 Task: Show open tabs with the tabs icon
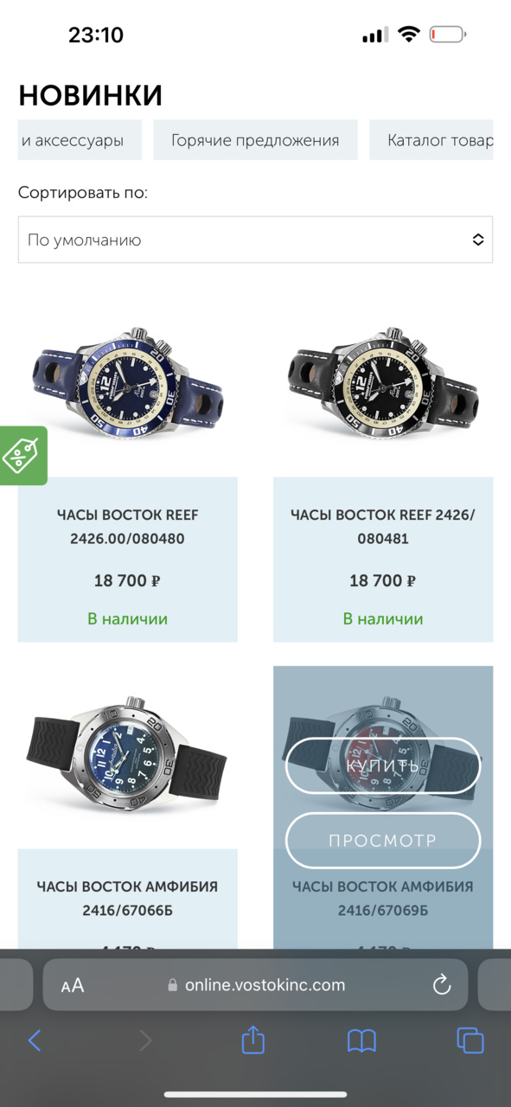(469, 1040)
